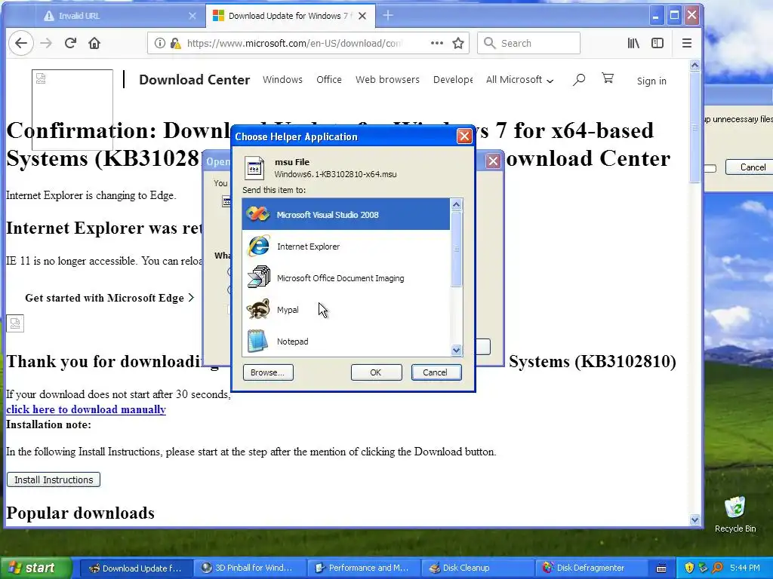Screen dimensions: 773x579
Task: Reload the current page
Action: (70, 43)
